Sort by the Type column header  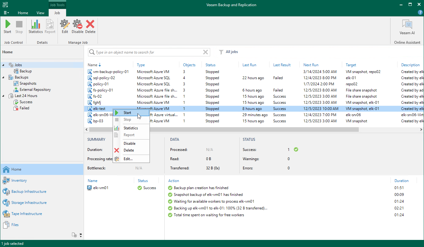[x=141, y=65]
